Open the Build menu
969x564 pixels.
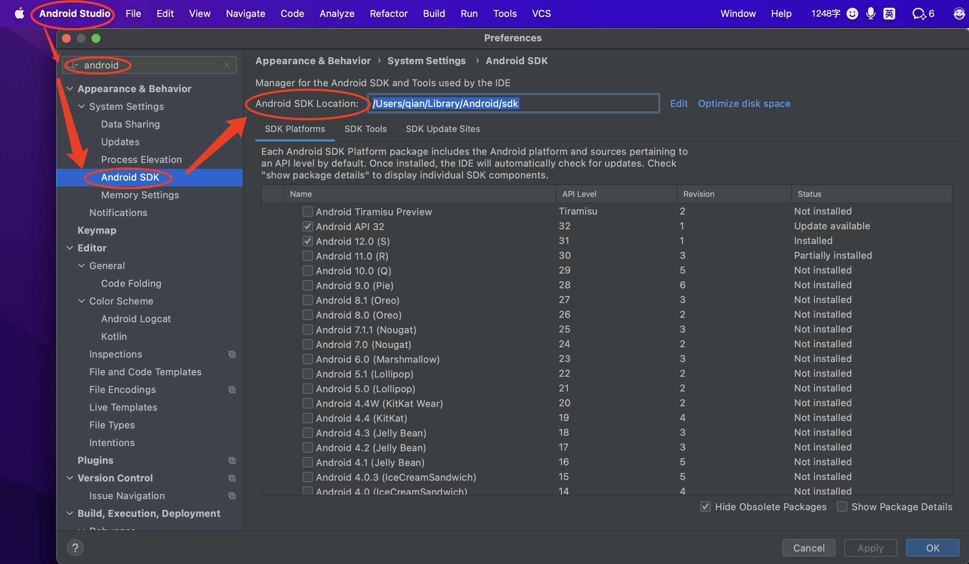(434, 13)
